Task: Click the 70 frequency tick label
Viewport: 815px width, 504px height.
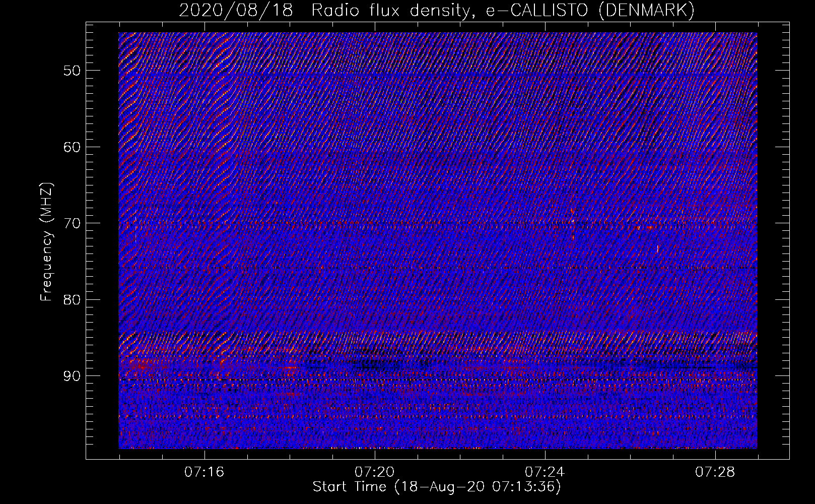Action: pos(72,223)
